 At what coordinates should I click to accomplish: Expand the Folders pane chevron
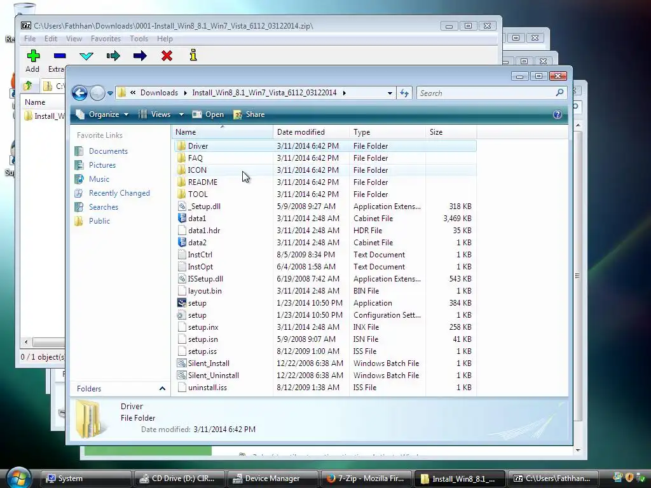pyautogui.click(x=162, y=389)
